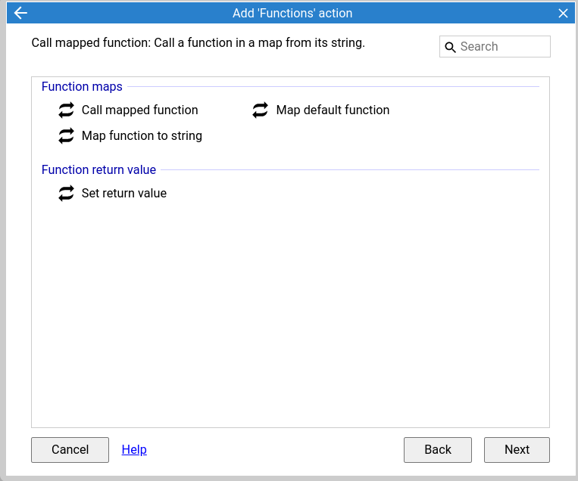Click the Map function to string icon
The width and height of the screenshot is (578, 481).
pyautogui.click(x=67, y=136)
